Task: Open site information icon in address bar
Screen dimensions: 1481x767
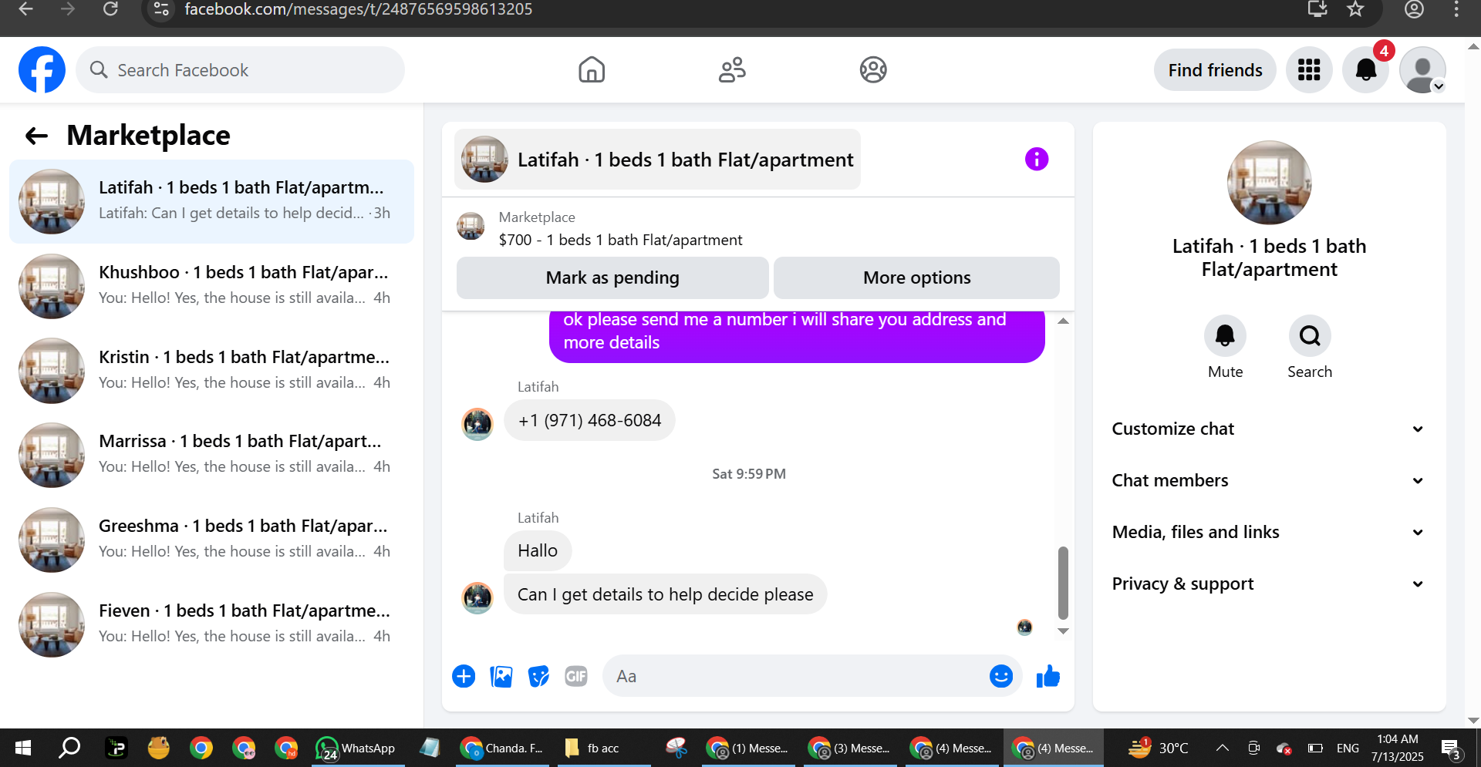Action: [161, 9]
